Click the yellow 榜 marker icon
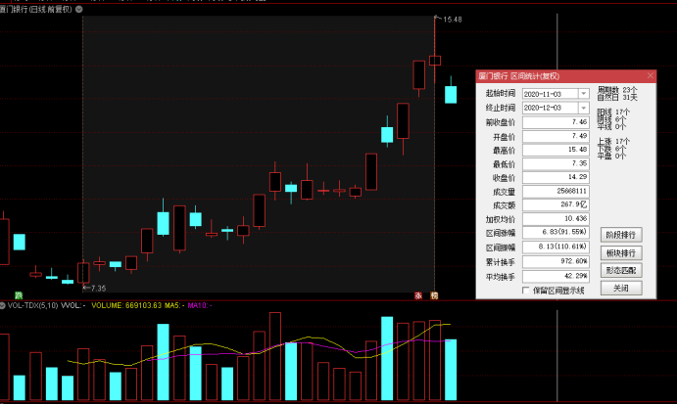Screen dimensions: 678x405 (x=434, y=295)
